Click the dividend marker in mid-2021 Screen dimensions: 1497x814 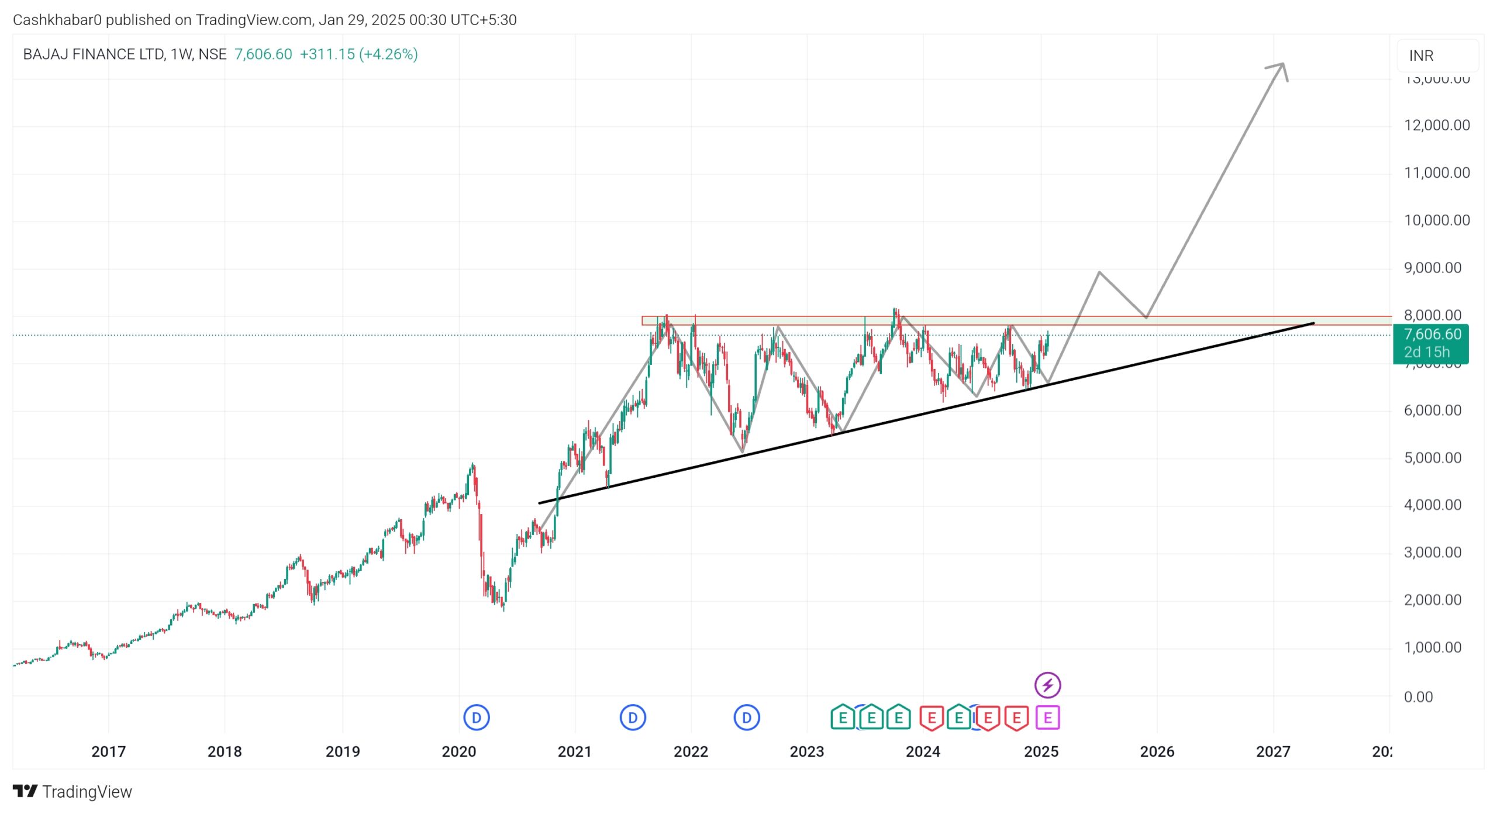point(632,718)
